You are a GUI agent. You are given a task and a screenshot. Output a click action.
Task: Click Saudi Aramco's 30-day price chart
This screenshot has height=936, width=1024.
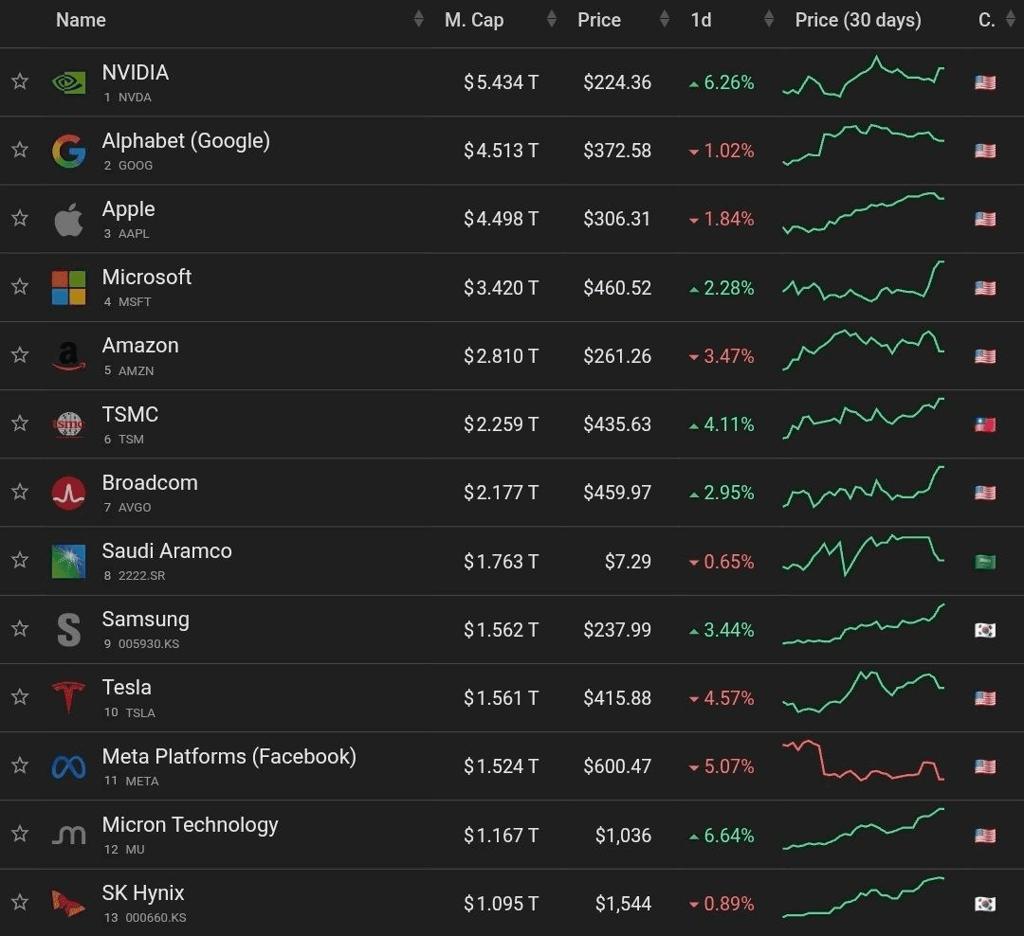click(x=864, y=555)
